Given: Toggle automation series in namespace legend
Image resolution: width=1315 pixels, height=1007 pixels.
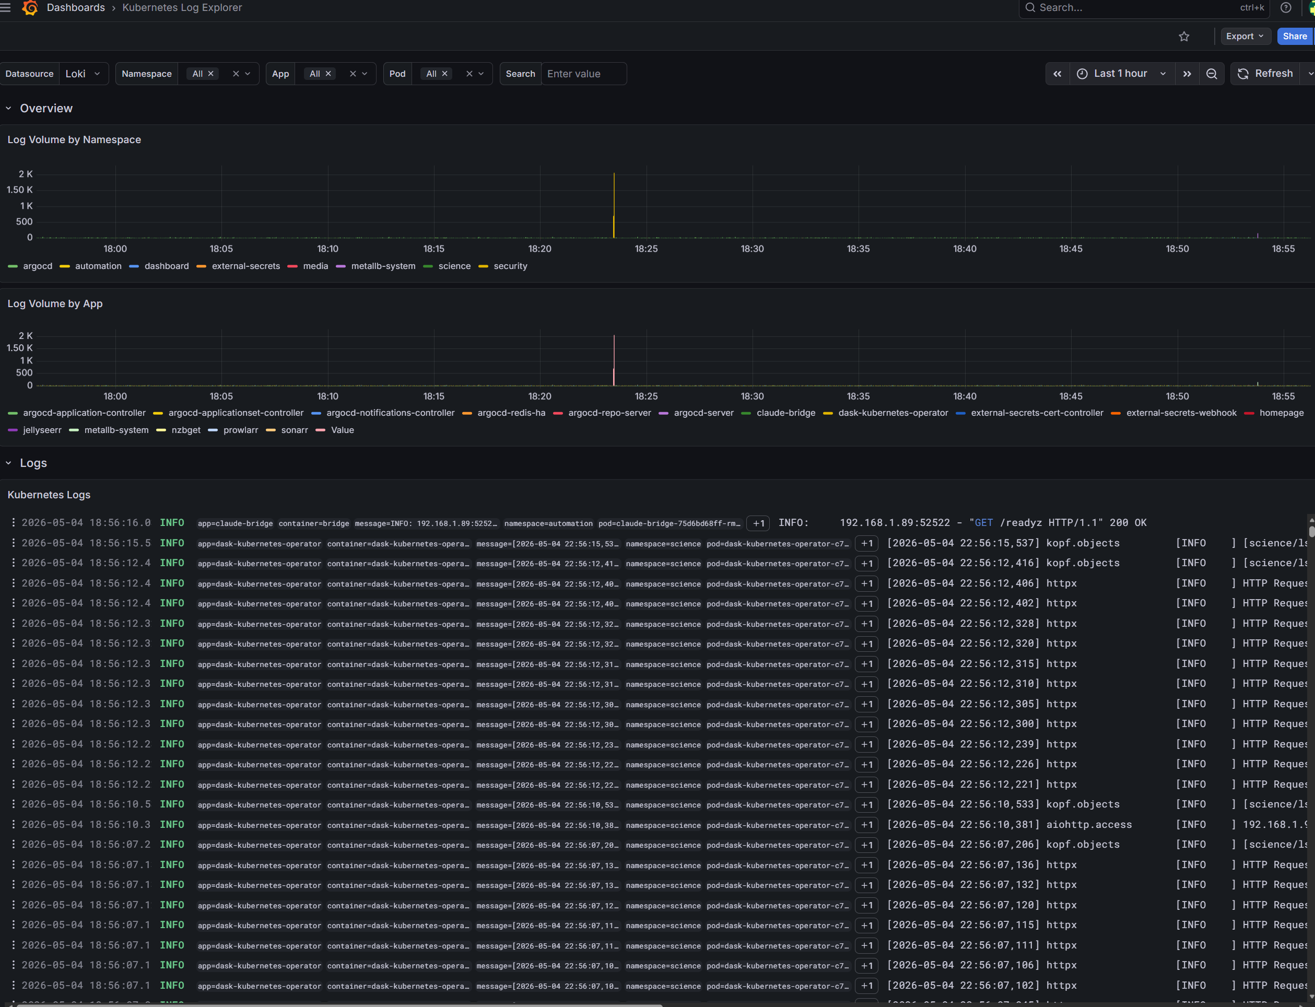Looking at the screenshot, I should tap(98, 266).
